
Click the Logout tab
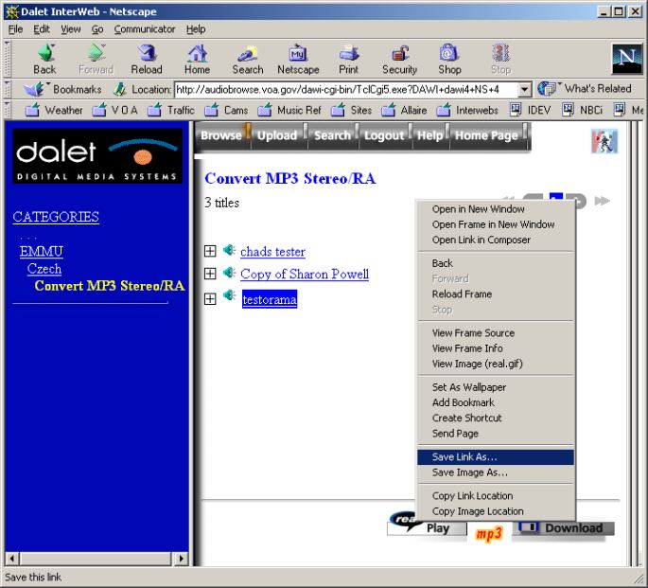[384, 135]
